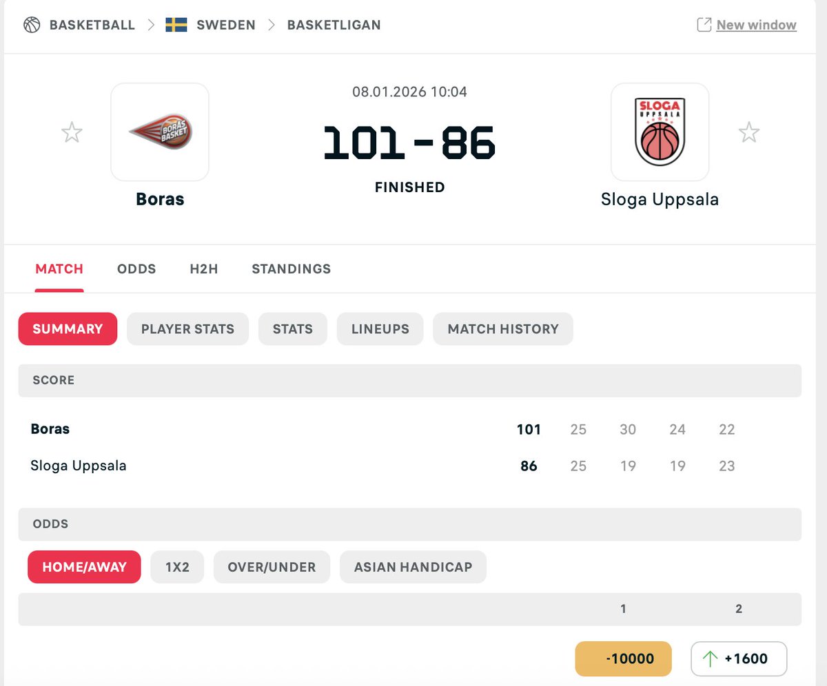Click the New window popup icon
Image resolution: width=827 pixels, height=686 pixels.
click(x=704, y=25)
